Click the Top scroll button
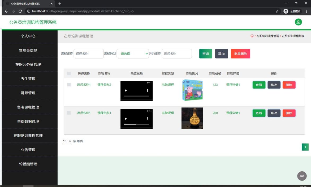 [302, 176]
